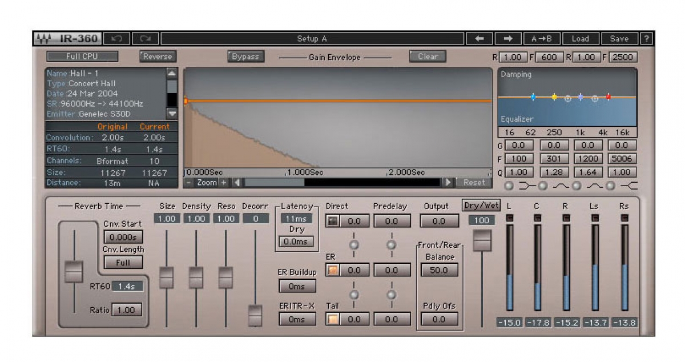
Task: Click the undo arrow in the top bar
Action: point(116,39)
